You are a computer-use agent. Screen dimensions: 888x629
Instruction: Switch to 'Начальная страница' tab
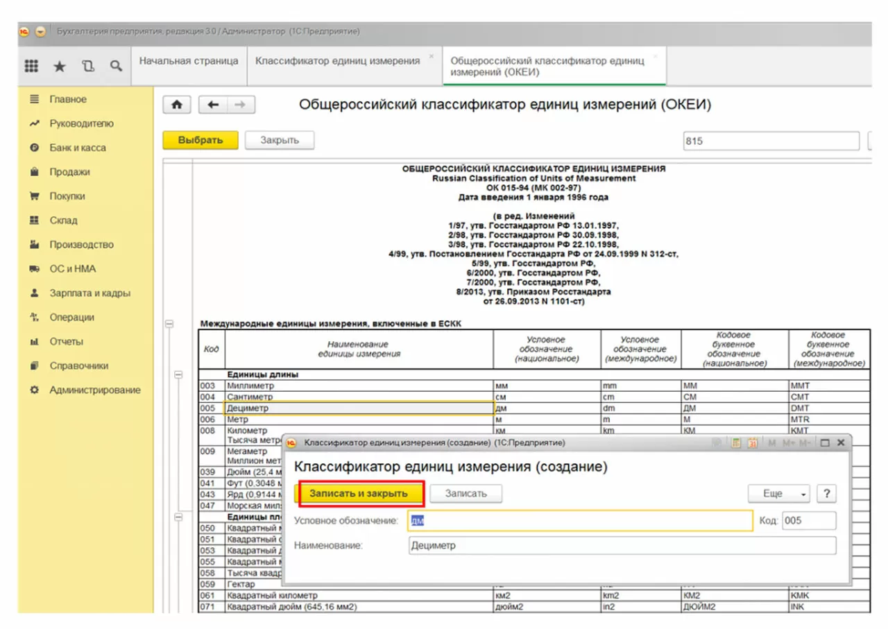pos(188,61)
